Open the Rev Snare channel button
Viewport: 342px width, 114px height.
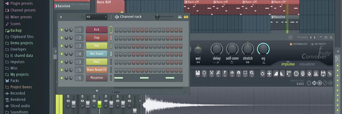[x=97, y=54]
